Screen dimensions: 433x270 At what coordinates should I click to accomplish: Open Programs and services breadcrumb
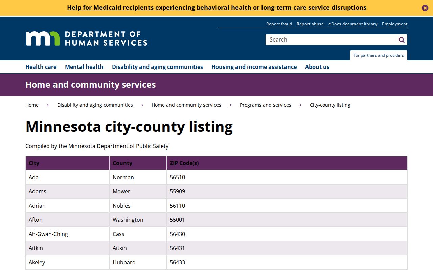click(266, 105)
